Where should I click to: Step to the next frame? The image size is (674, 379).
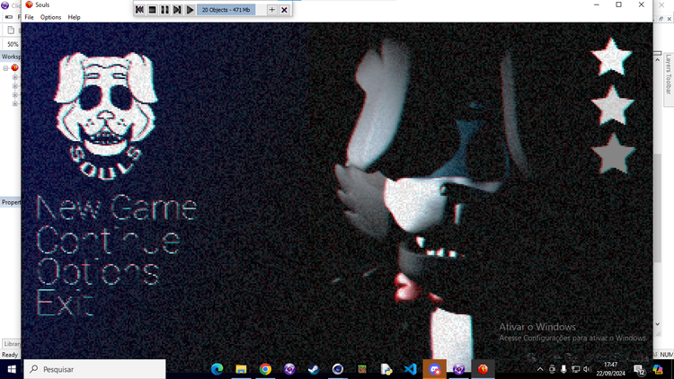point(177,10)
